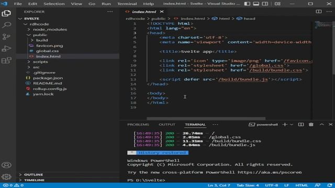Select the TERMINAL panel tab

[x=195, y=124]
